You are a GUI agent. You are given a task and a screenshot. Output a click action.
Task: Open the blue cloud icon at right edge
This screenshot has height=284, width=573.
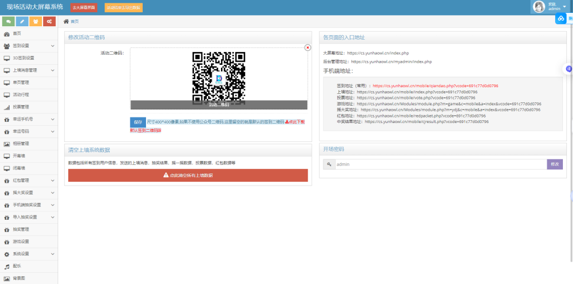coord(561,19)
